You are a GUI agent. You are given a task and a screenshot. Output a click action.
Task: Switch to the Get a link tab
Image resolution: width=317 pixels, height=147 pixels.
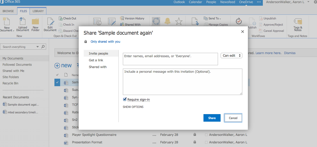click(x=96, y=60)
